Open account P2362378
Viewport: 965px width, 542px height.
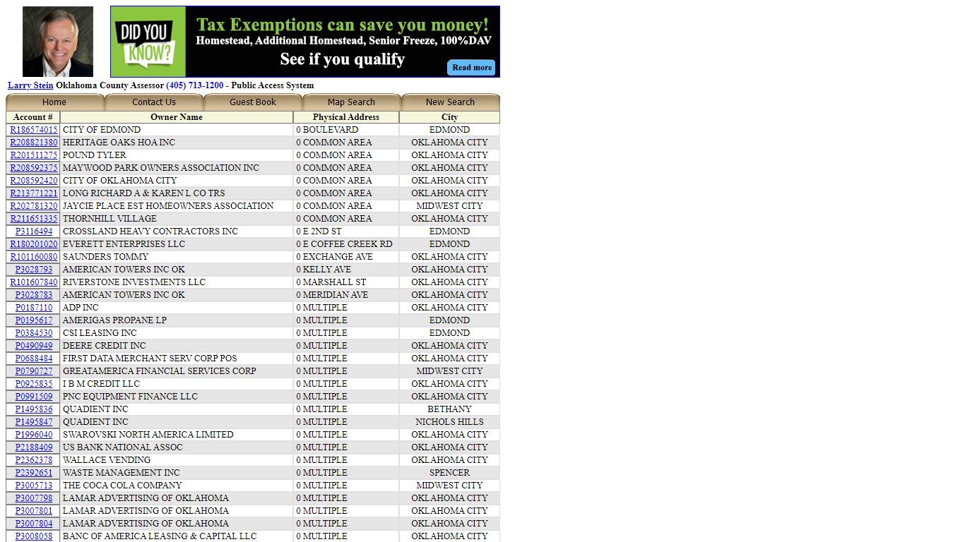(x=34, y=460)
